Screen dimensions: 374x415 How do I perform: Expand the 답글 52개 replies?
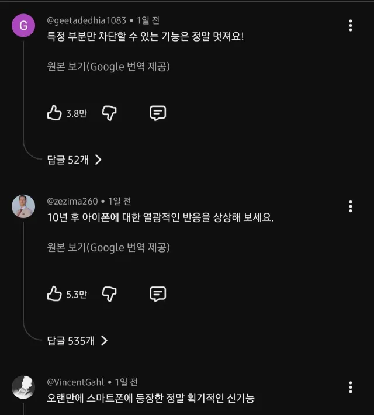tap(74, 160)
